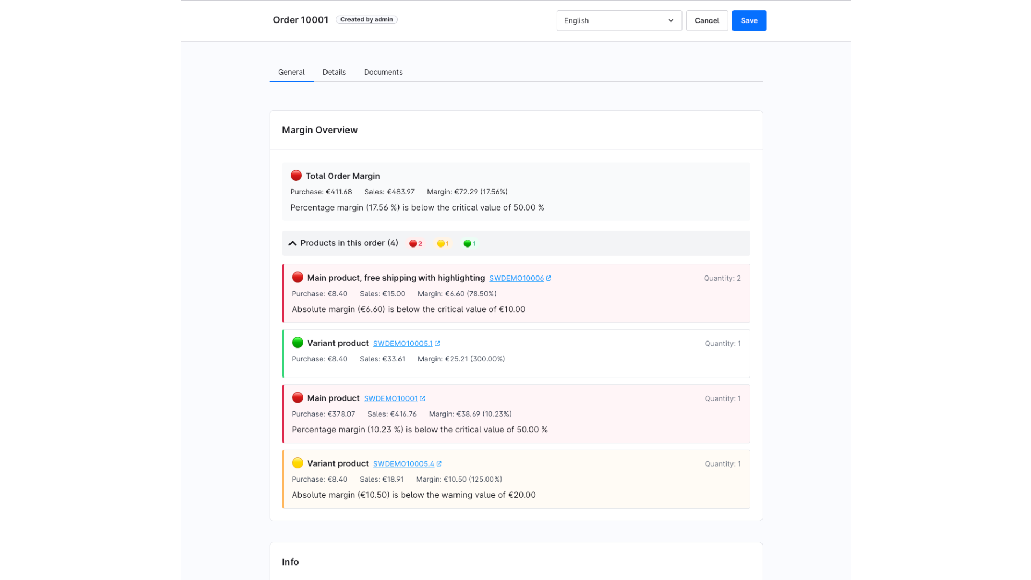Click the red status dot beside Total Order Margin
Image resolution: width=1031 pixels, height=580 pixels.
coord(296,176)
